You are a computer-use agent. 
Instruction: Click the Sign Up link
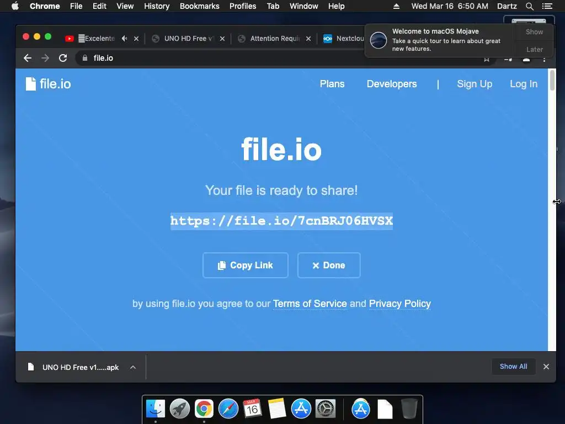pyautogui.click(x=475, y=84)
